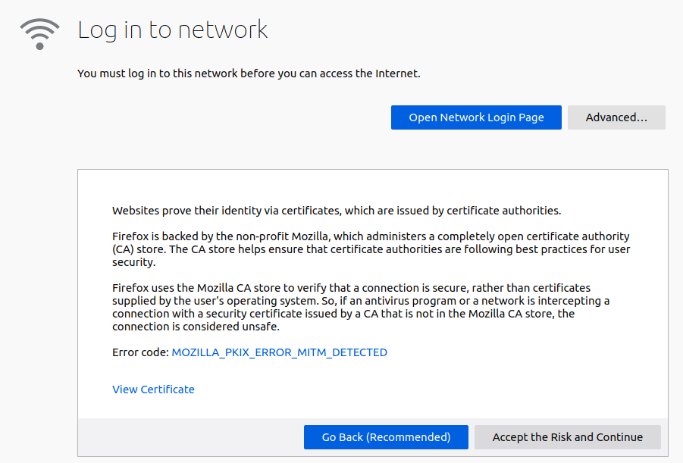The image size is (683, 463).
Task: Click the "Websites prove their identity" paragraph
Action: pyautogui.click(x=336, y=211)
